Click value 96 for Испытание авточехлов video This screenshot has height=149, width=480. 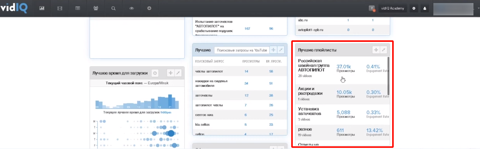coord(271,28)
